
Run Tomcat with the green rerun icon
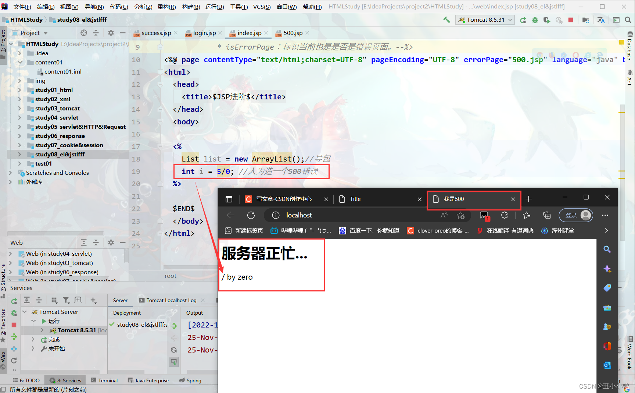coord(523,20)
